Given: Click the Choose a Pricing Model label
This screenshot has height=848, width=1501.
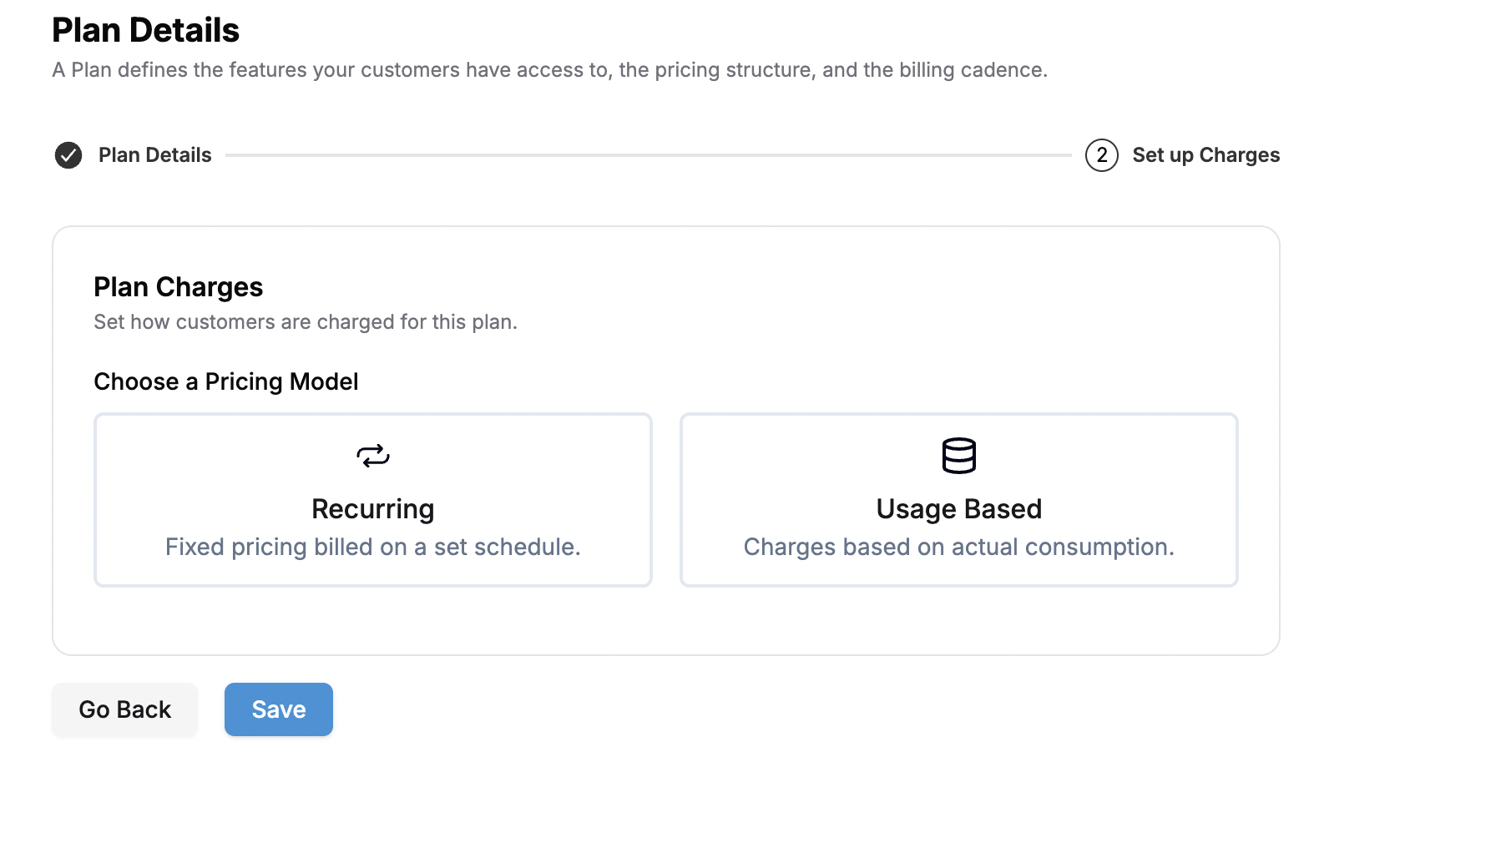Looking at the screenshot, I should [226, 381].
